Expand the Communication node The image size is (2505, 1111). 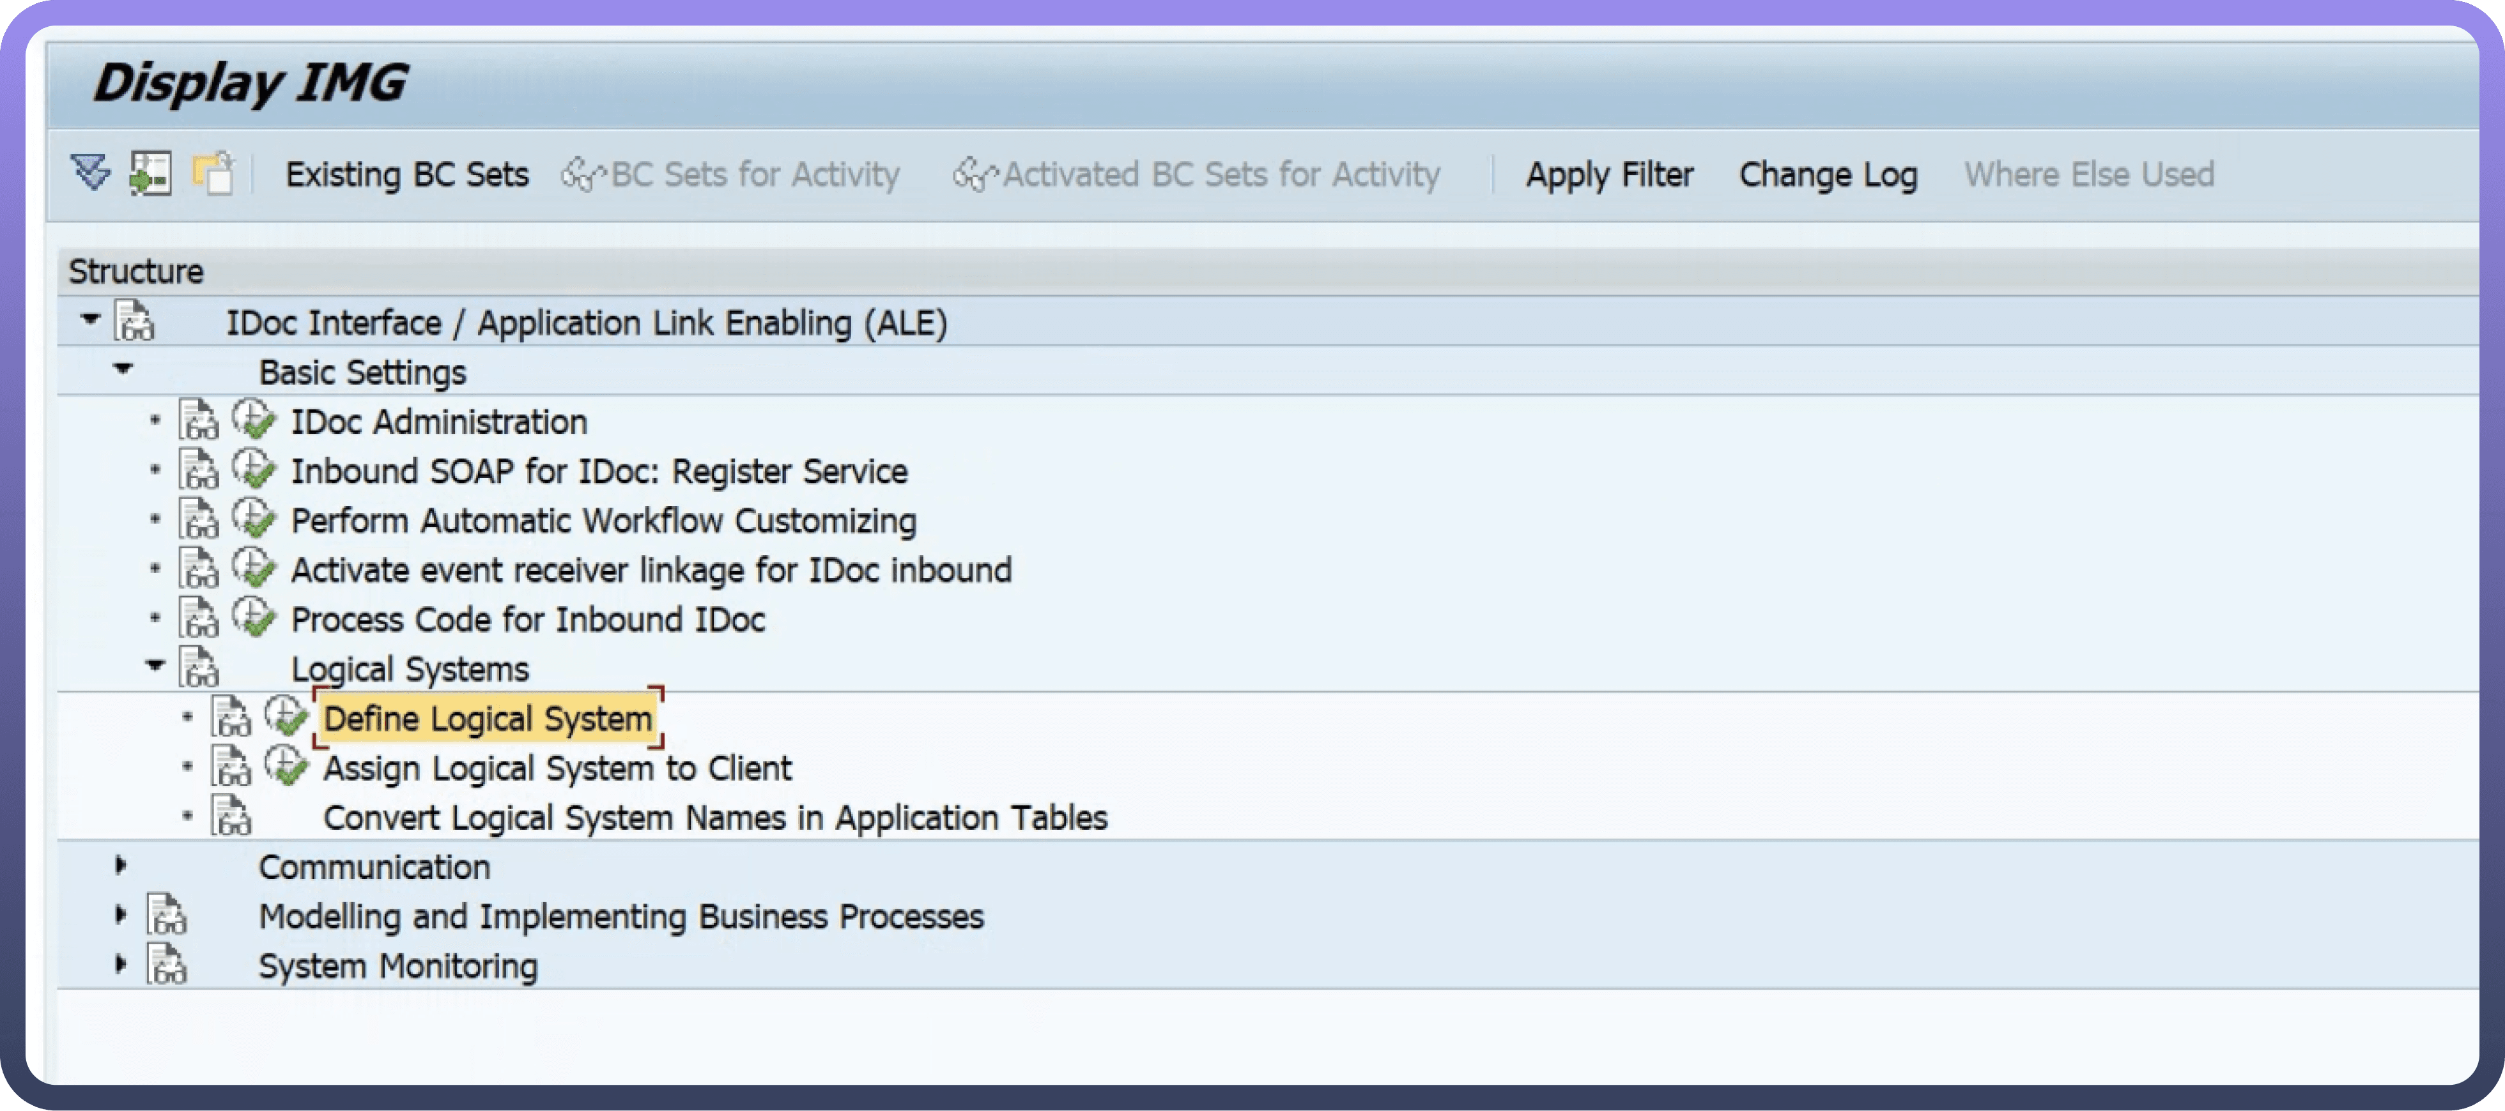121,865
